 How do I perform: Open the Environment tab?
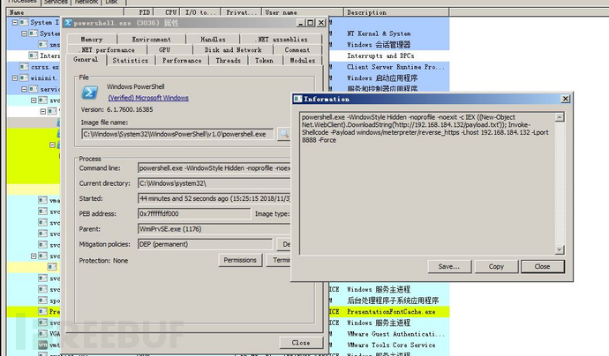click(152, 39)
